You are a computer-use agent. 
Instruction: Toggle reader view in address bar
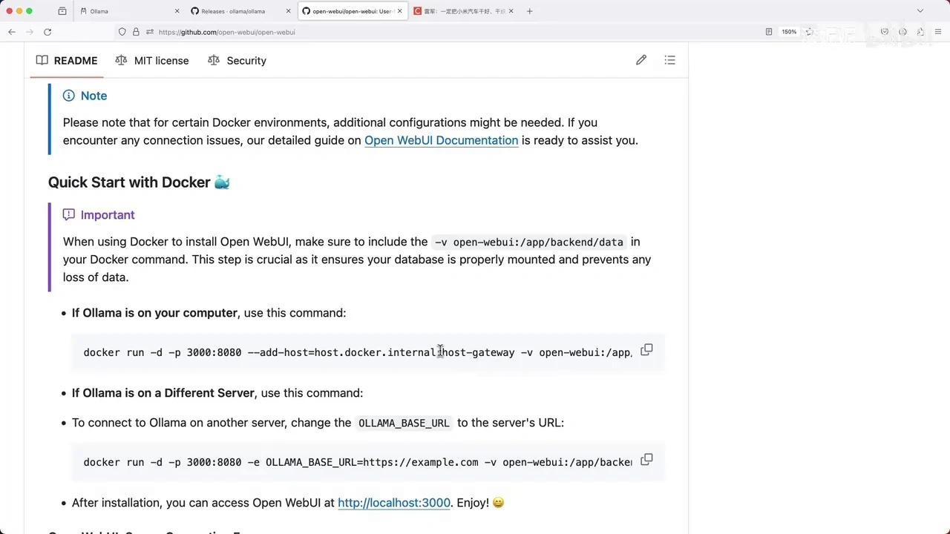[769, 32]
